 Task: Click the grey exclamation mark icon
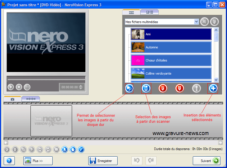[197, 88]
